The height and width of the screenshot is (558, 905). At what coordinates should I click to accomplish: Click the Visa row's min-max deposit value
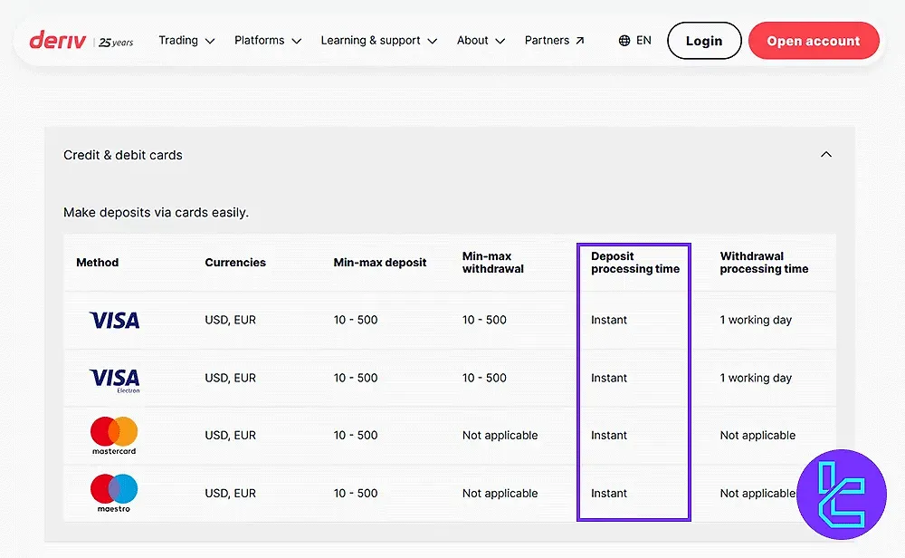tap(356, 320)
